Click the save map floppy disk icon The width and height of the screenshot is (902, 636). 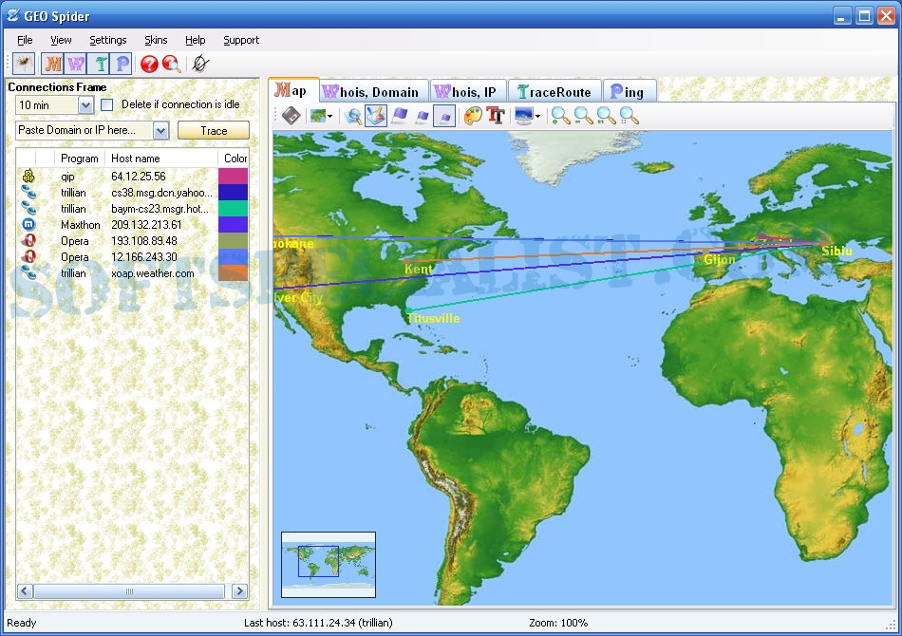pos(291,116)
